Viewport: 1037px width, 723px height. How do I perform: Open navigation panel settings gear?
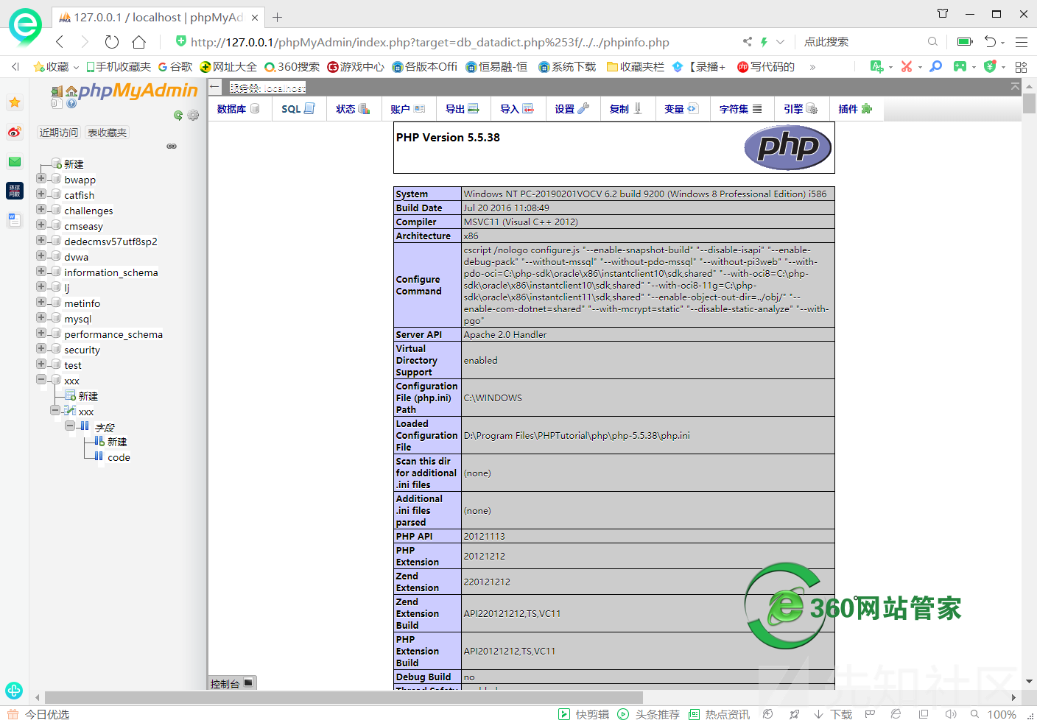[x=193, y=115]
